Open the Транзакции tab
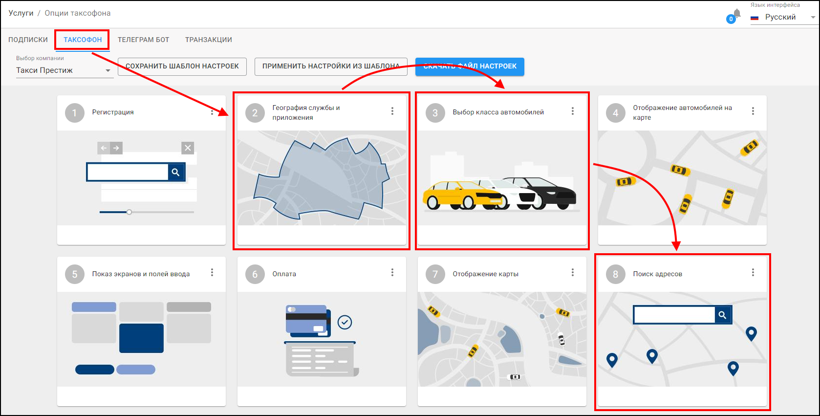 (x=208, y=40)
